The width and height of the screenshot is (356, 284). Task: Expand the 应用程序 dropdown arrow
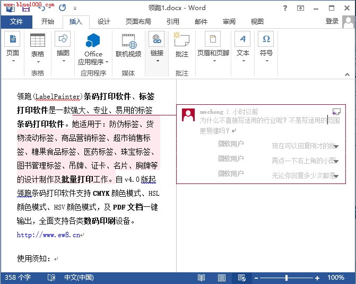point(107,62)
